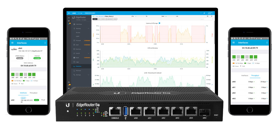Click the laptop UNMS hamburger menu icon

pyautogui.click(x=69, y=13)
